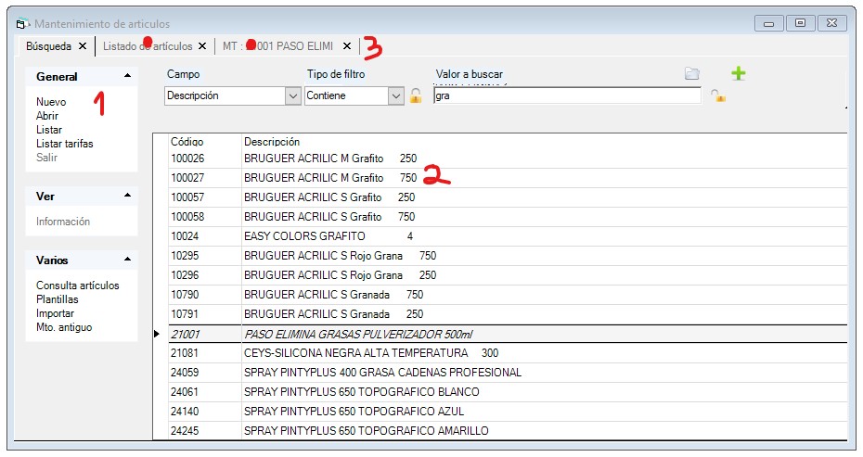Viewport: 863px width, 457px height.
Task: Select SPRAY PINTYPLUS 650 TOPOGRAFICO AZUL row
Action: [x=508, y=412]
